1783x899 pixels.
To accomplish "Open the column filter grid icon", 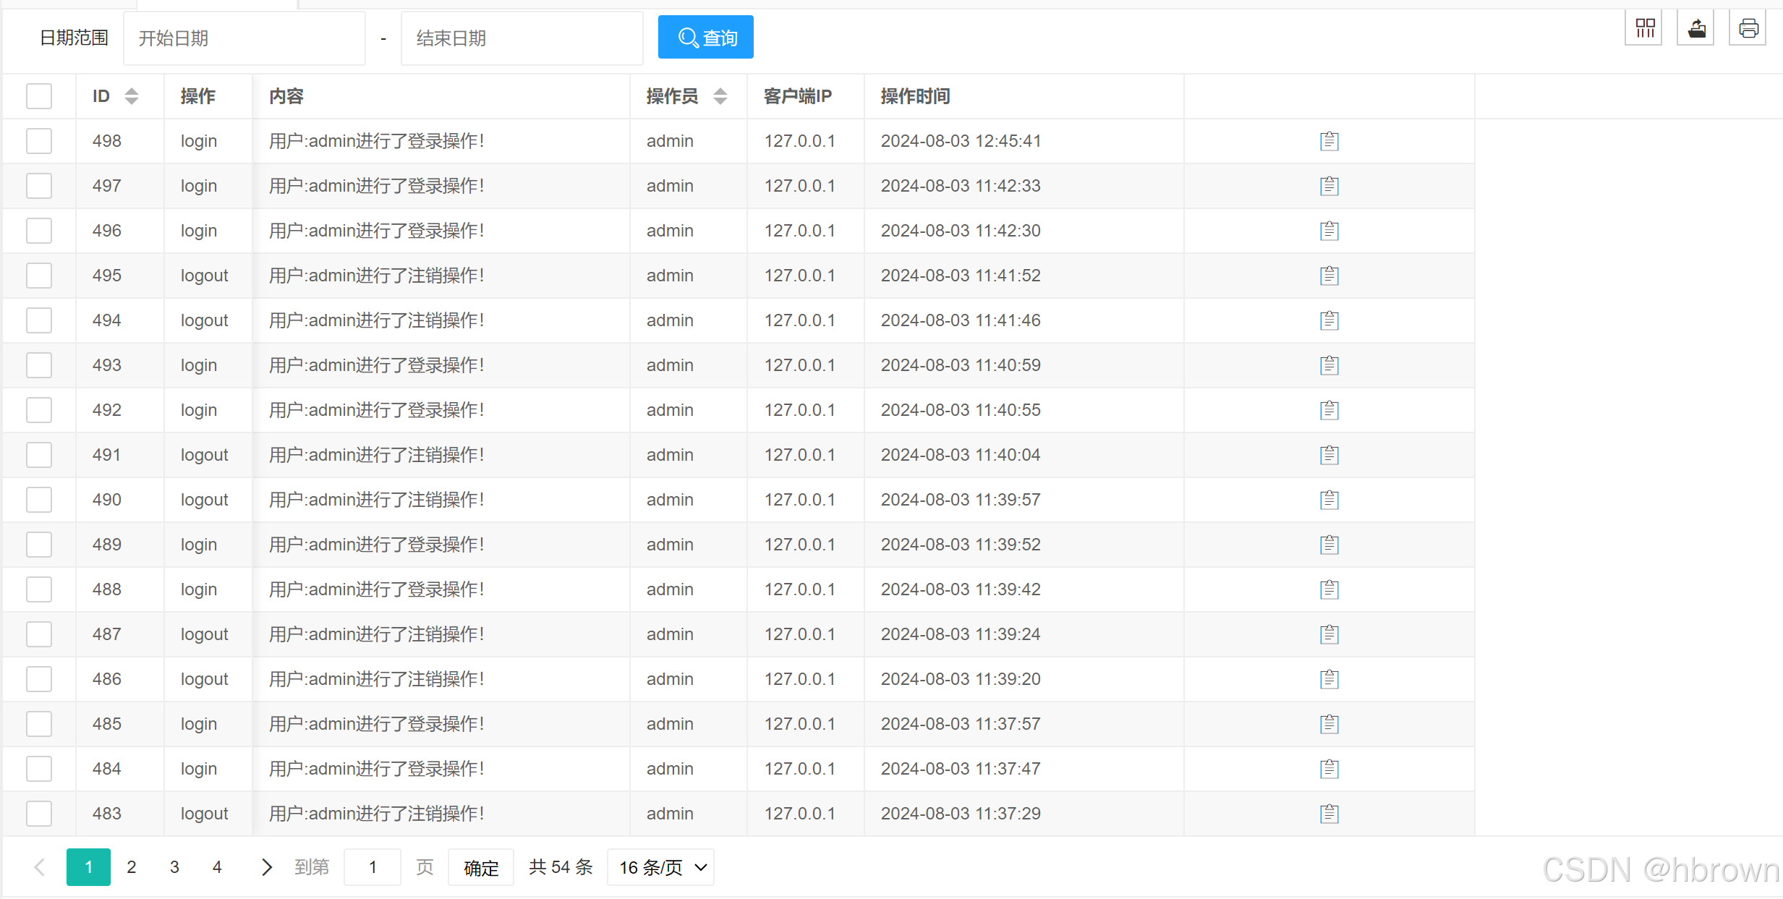I will (1645, 29).
